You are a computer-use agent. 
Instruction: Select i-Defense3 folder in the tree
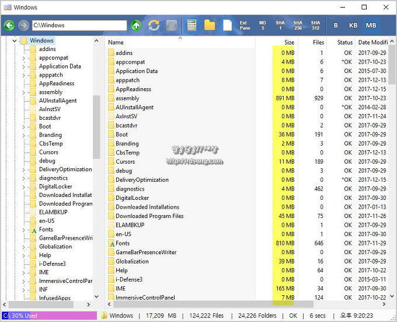point(53,264)
